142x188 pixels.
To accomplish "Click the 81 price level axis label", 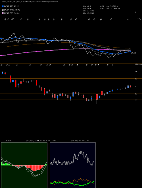I will (x=136, y=94).
